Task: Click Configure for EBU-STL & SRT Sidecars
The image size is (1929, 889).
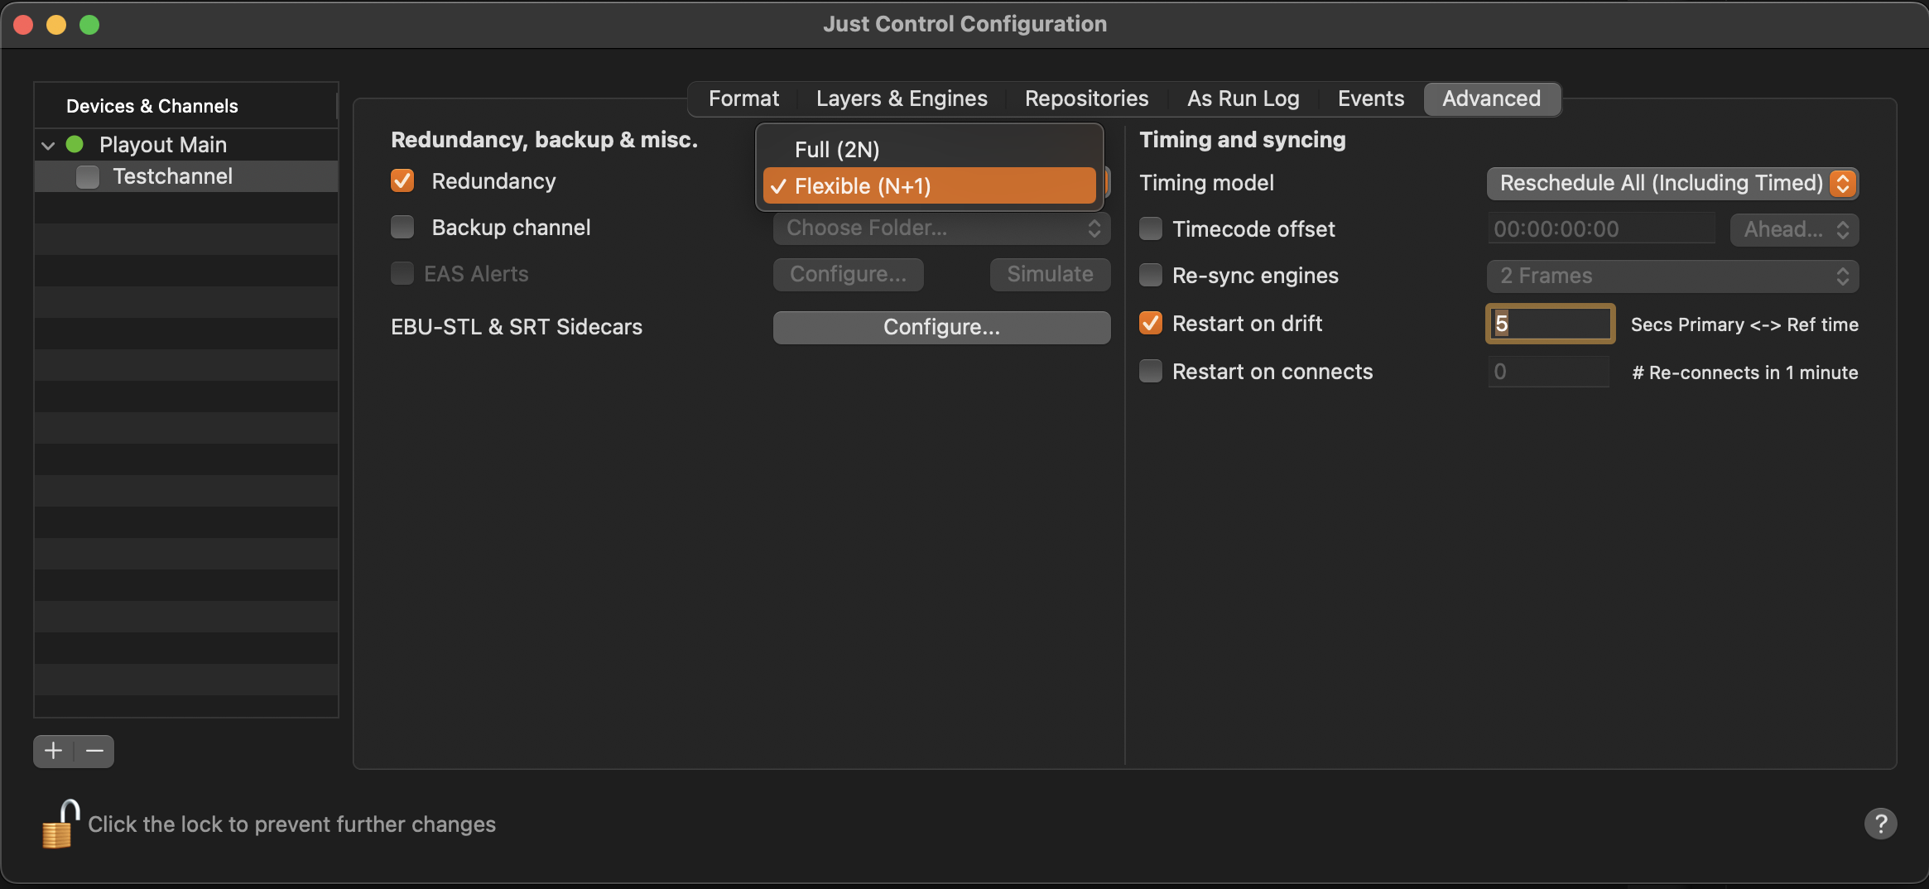Action: (x=941, y=327)
